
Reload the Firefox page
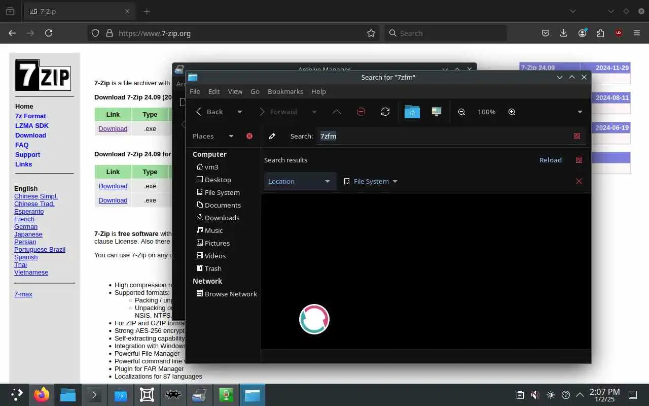[49, 33]
